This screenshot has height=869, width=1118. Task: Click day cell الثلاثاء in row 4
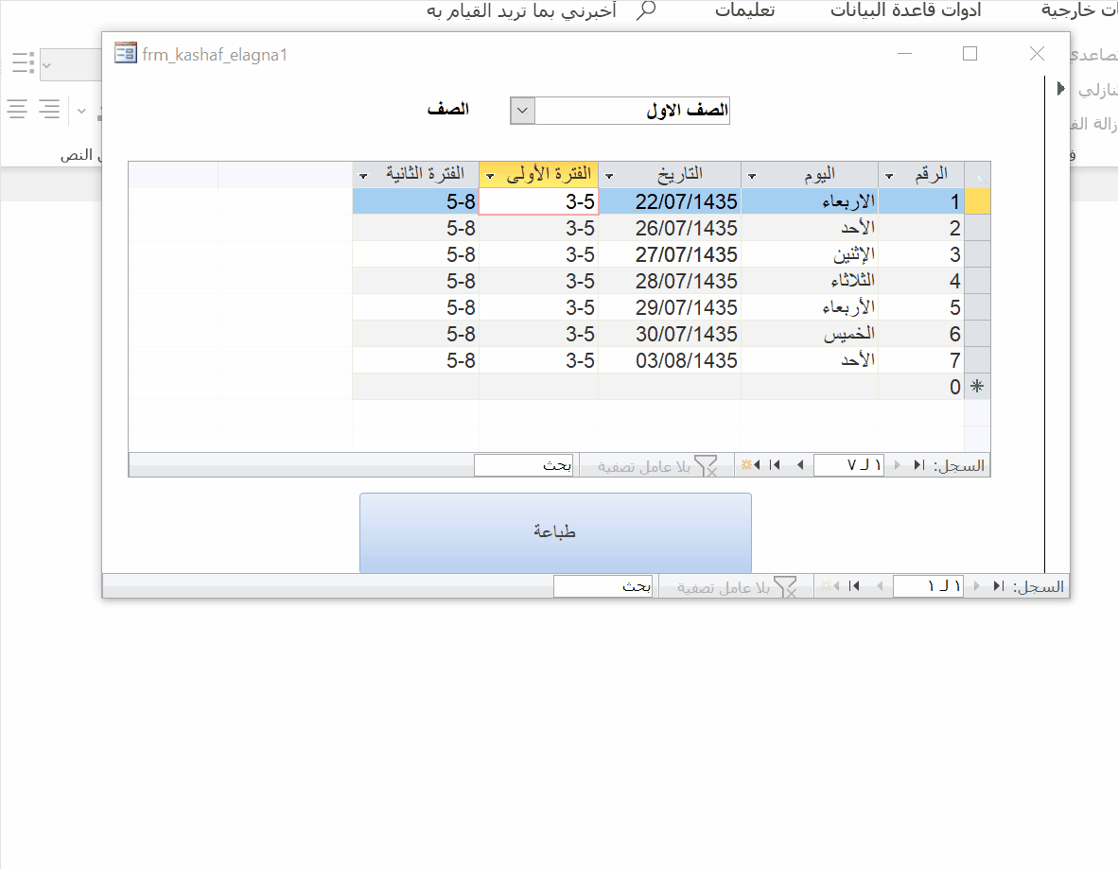click(x=810, y=281)
